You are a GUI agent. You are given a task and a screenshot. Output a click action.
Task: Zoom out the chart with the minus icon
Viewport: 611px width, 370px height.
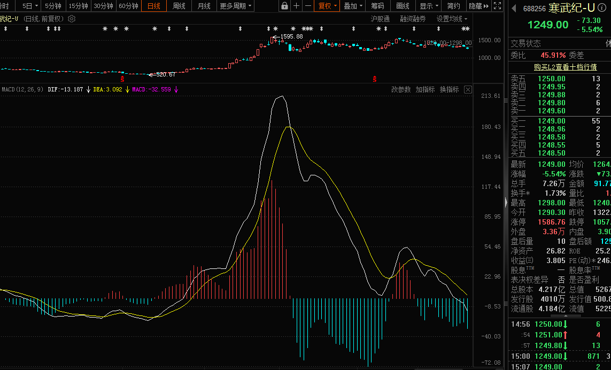coord(308,6)
